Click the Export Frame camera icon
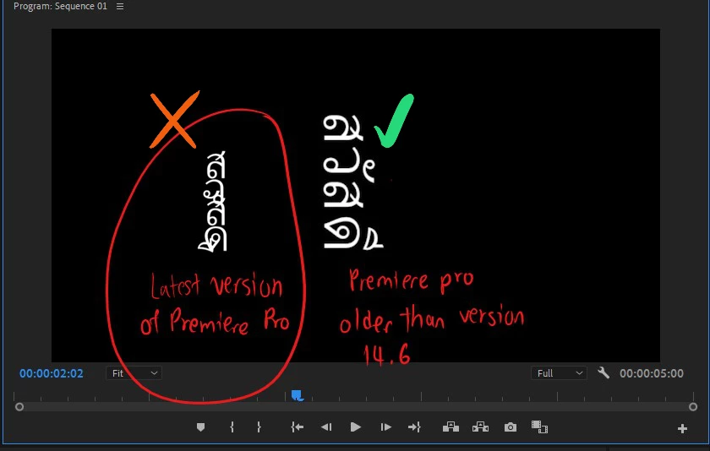This screenshot has width=710, height=451. (x=511, y=427)
